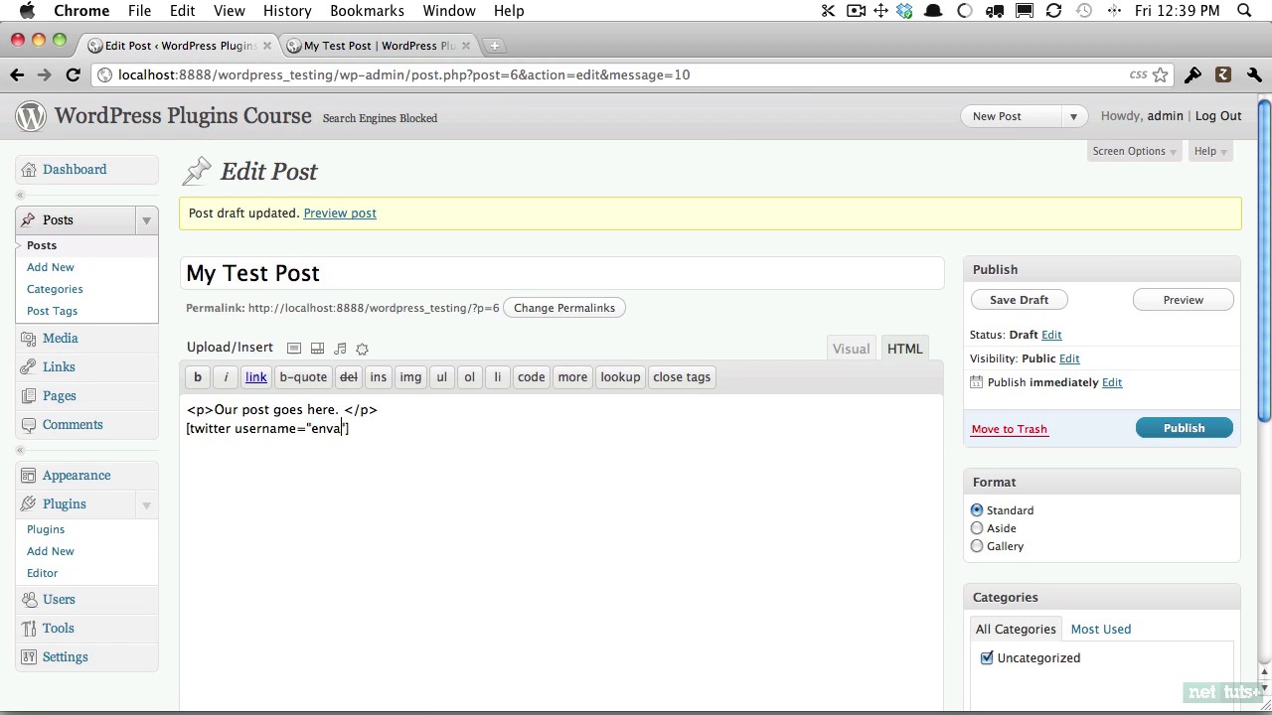The height and width of the screenshot is (715, 1272).
Task: Switch to My Test Post browser tab
Action: [x=379, y=46]
